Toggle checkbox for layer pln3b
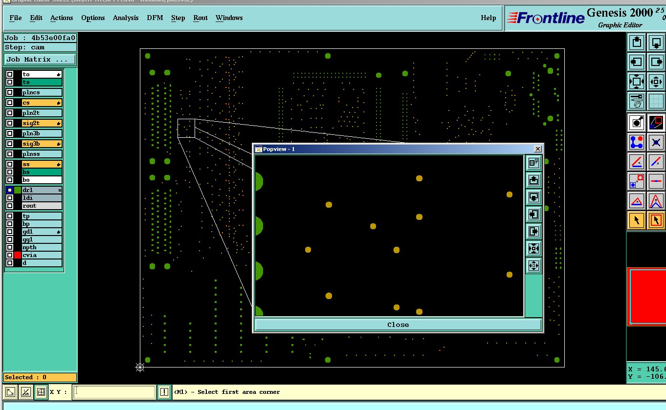Screen dimensions: 666x410 coord(10,133)
